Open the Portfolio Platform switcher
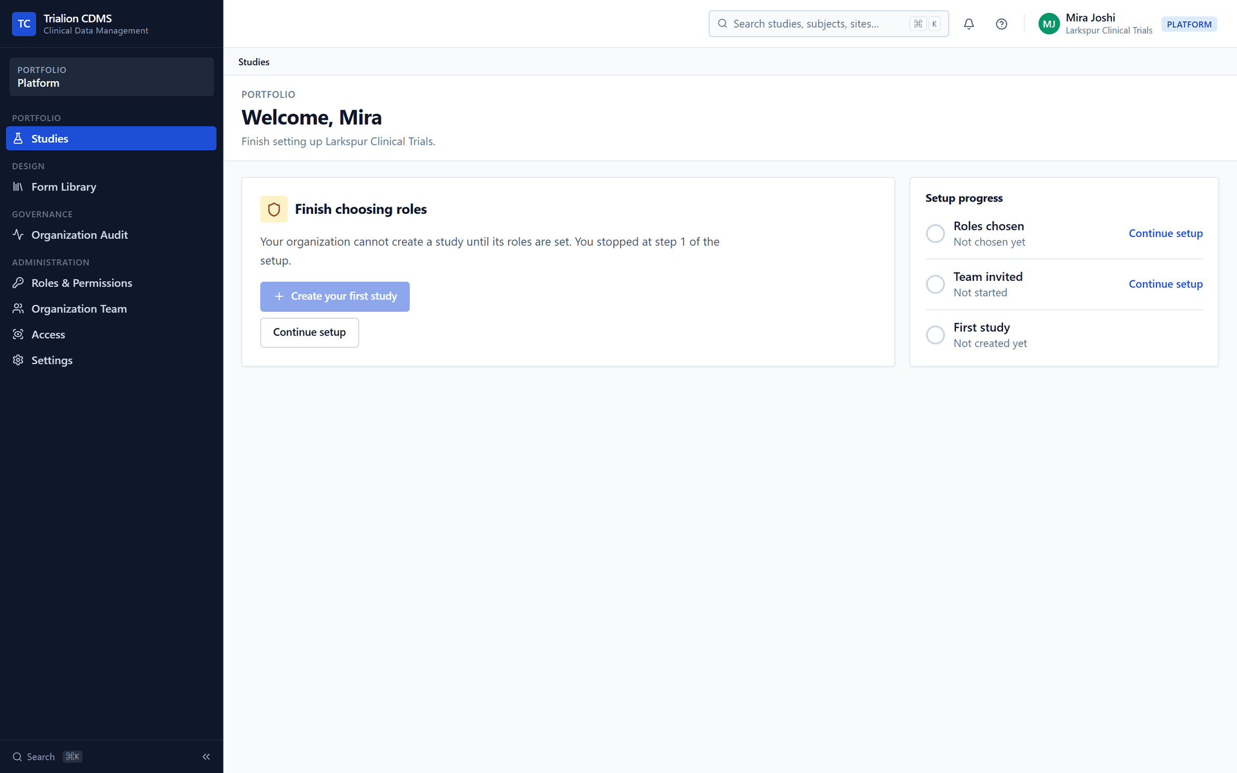 (111, 77)
